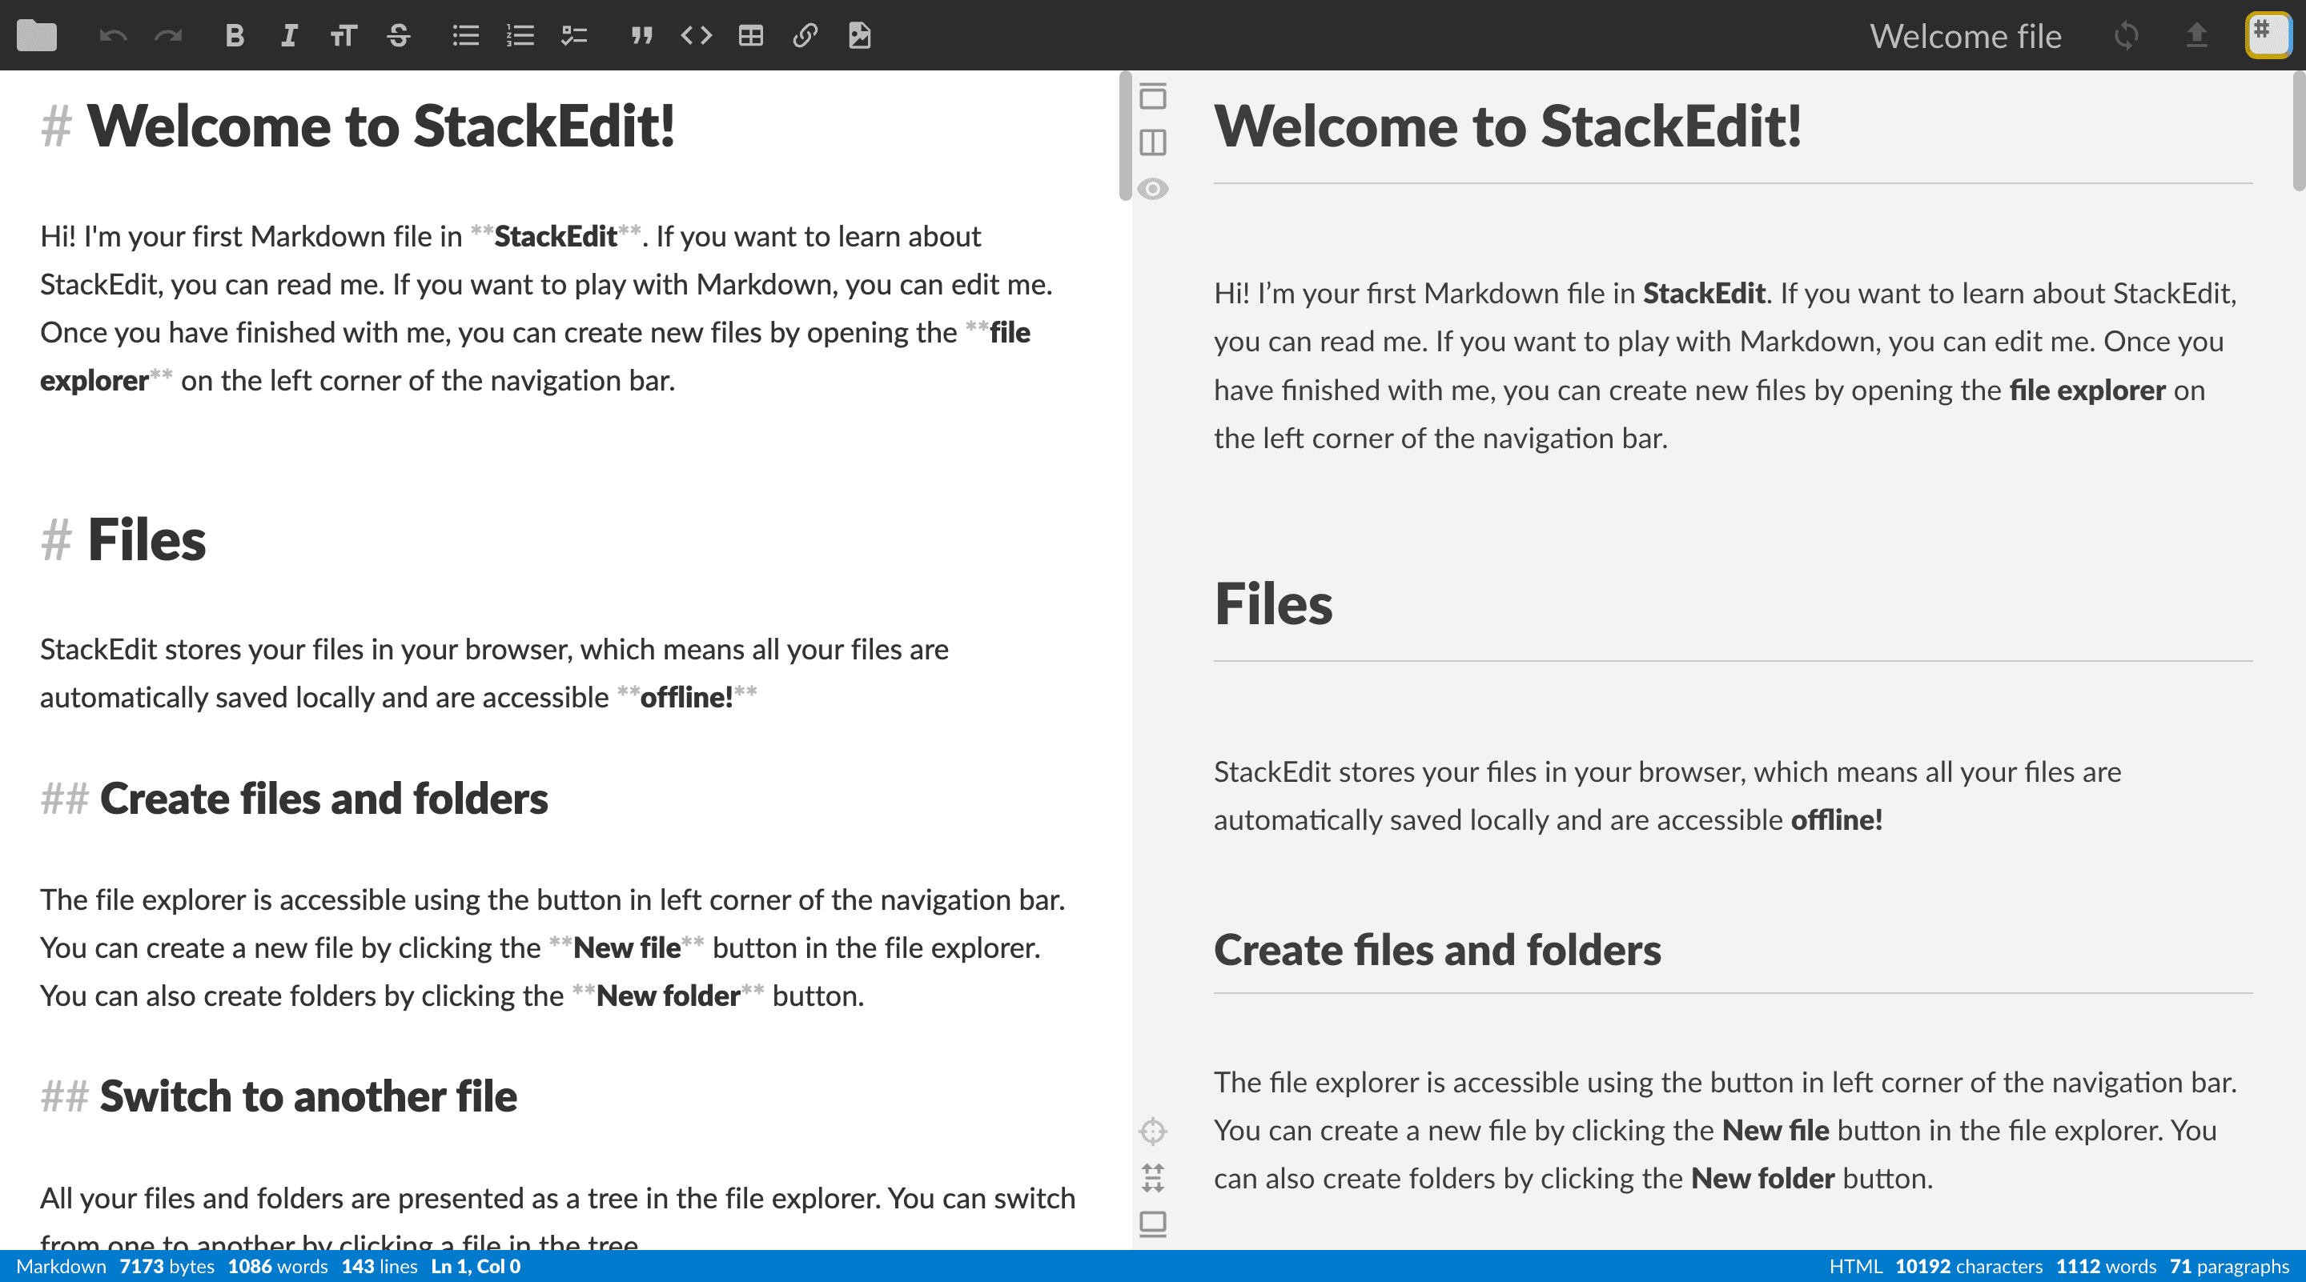
Task: Insert a blockquote
Action: (641, 36)
